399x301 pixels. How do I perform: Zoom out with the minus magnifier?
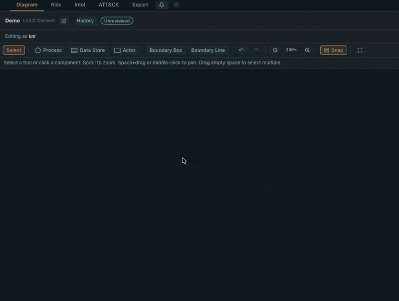coord(275,50)
